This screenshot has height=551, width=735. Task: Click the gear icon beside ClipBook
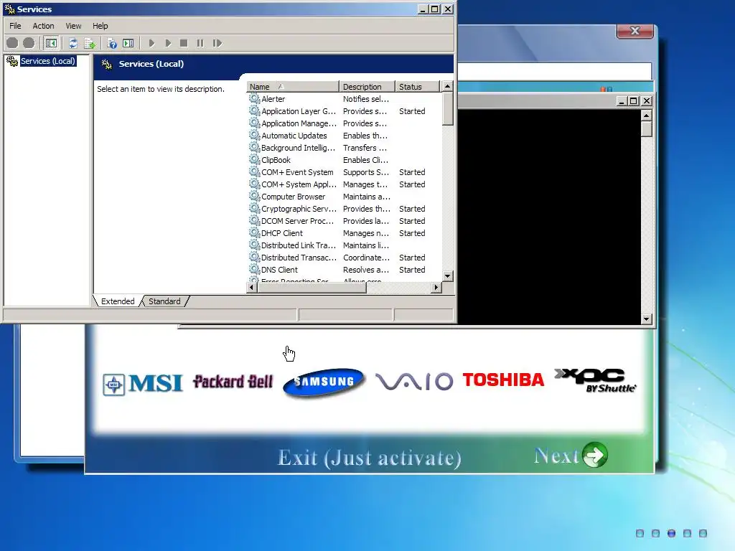(254, 159)
